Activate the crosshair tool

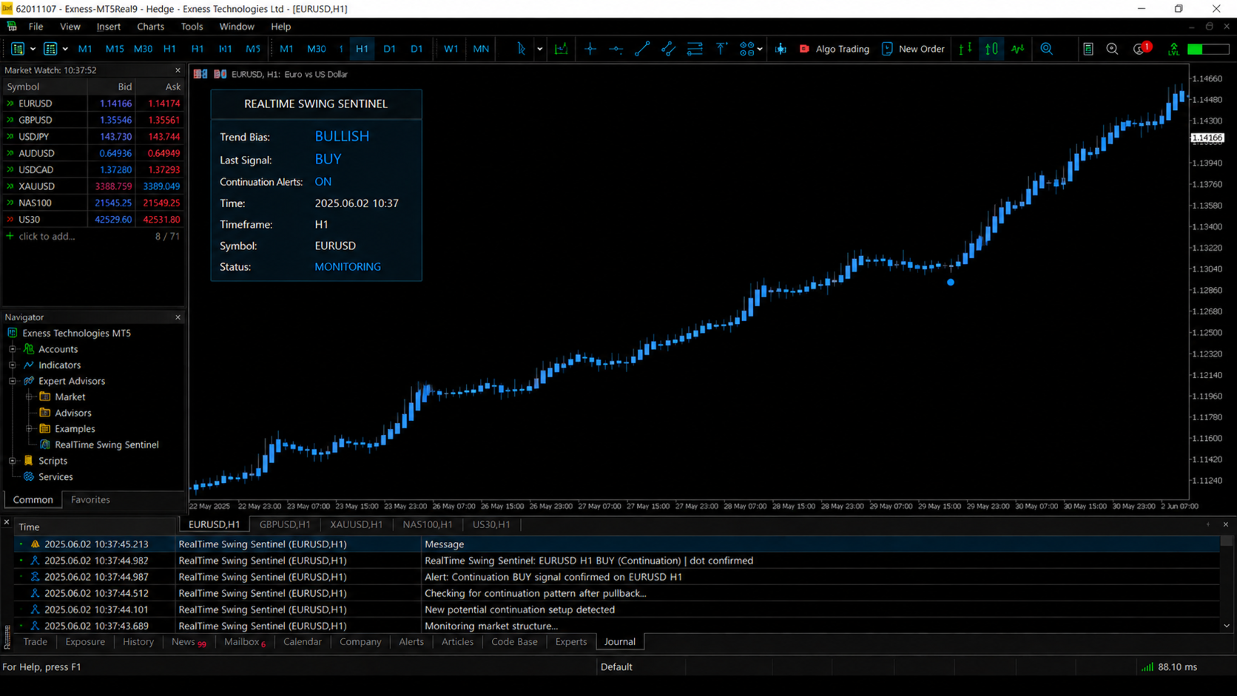[590, 49]
